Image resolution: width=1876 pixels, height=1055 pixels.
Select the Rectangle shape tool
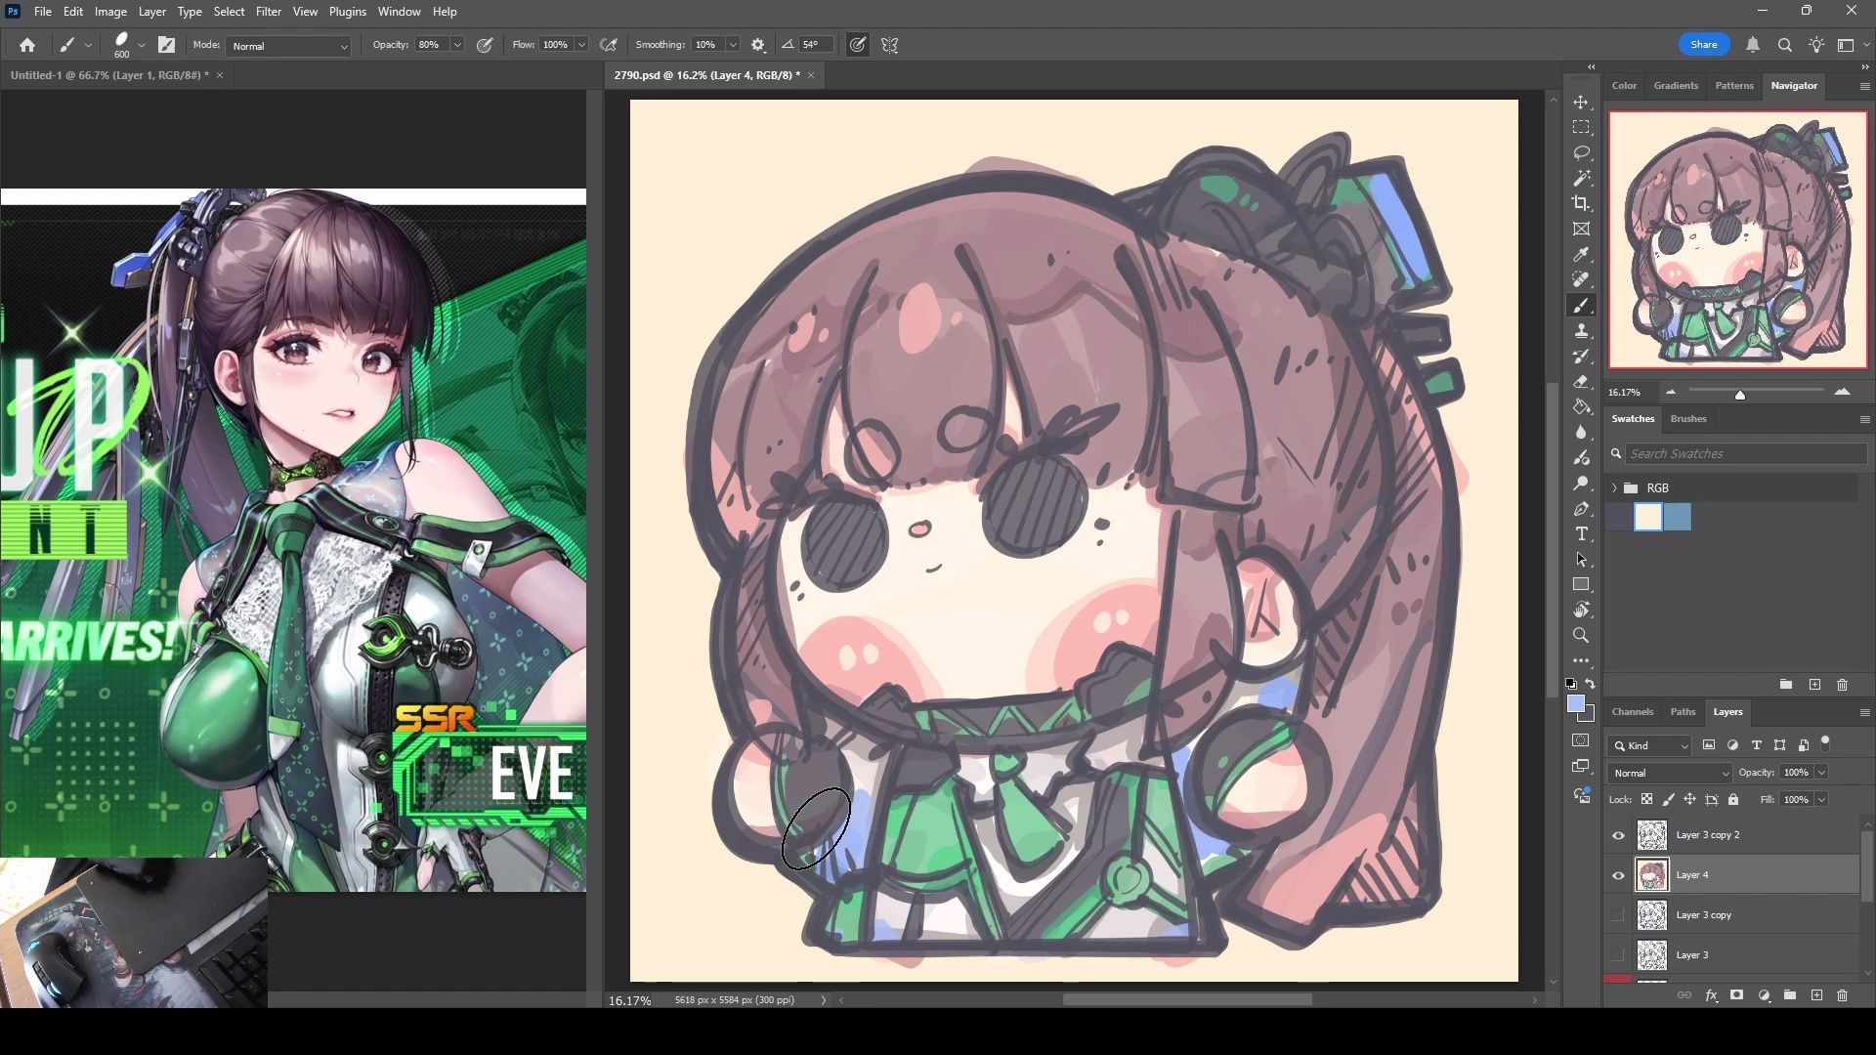1581,585
